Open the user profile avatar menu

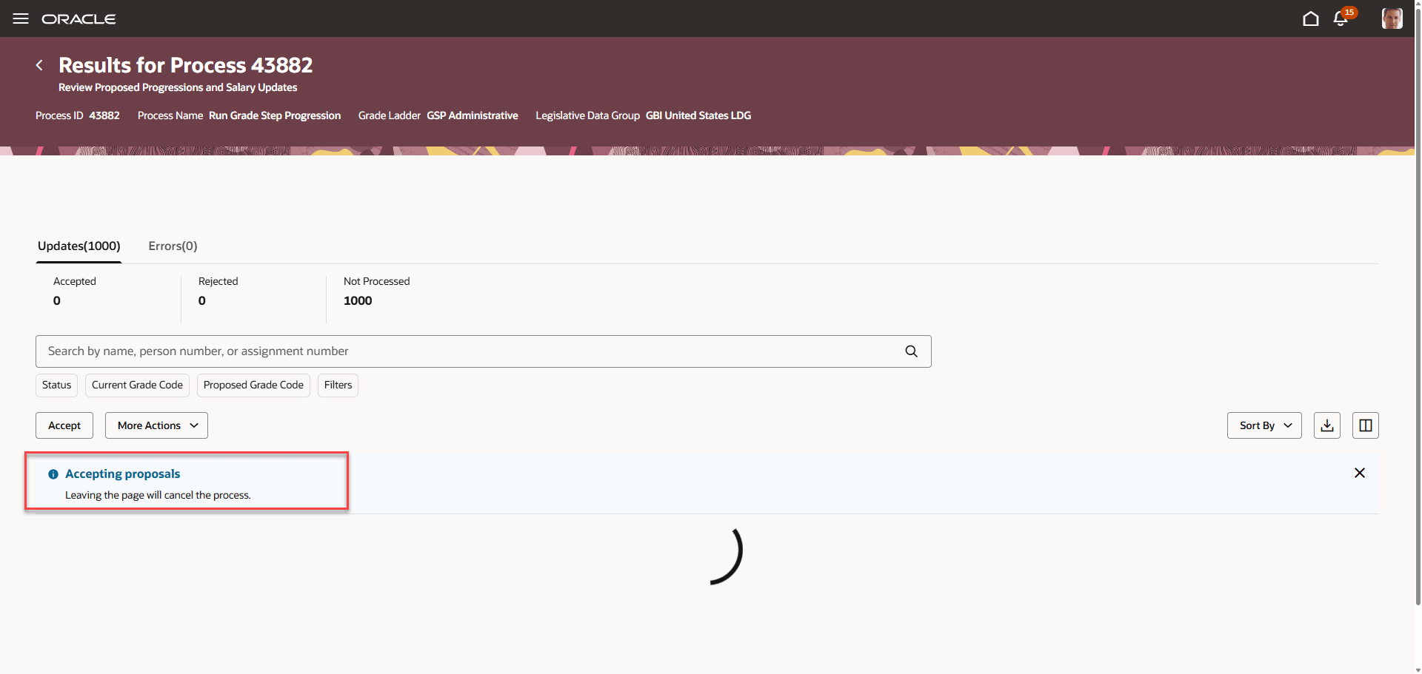click(x=1392, y=18)
